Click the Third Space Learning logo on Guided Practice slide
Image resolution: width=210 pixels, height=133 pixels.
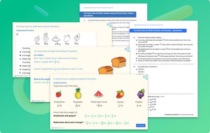click(x=58, y=128)
